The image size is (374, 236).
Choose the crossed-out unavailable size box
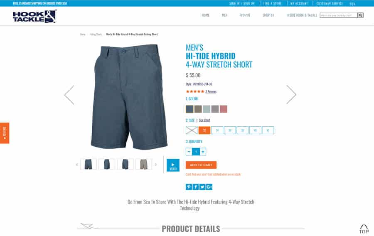pos(192,130)
